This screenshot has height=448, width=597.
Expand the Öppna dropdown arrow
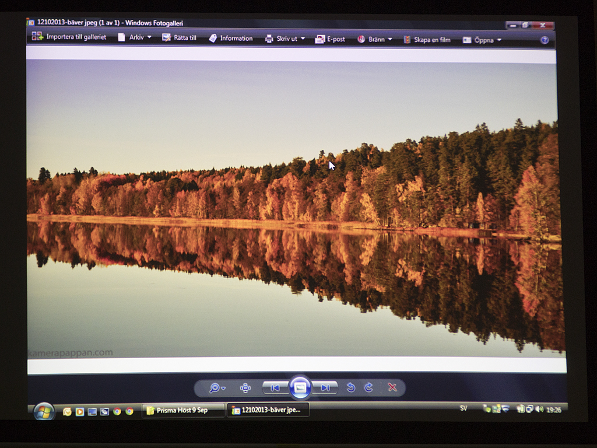(x=499, y=40)
